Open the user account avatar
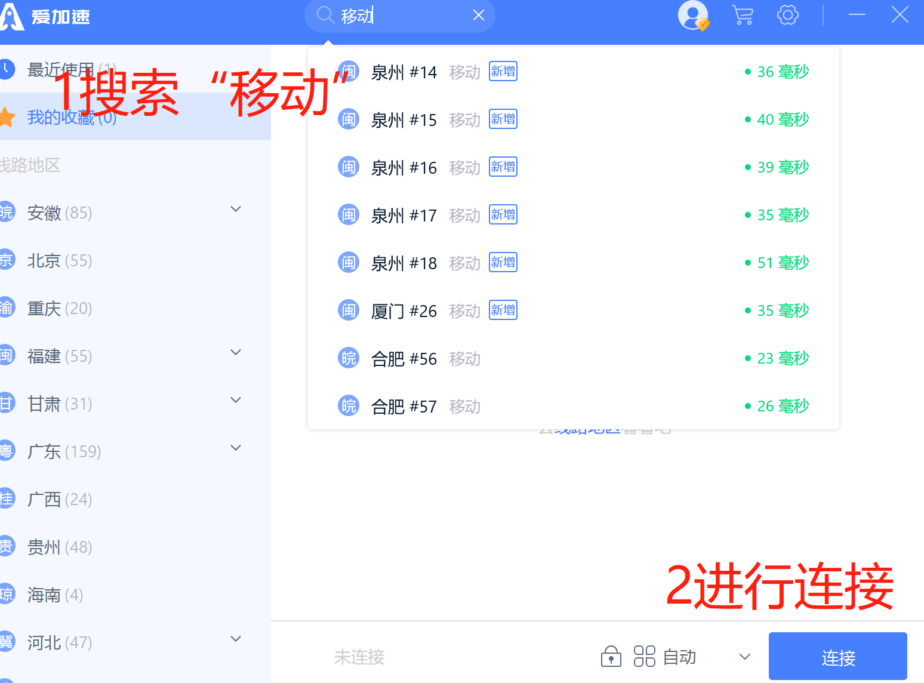 (693, 16)
